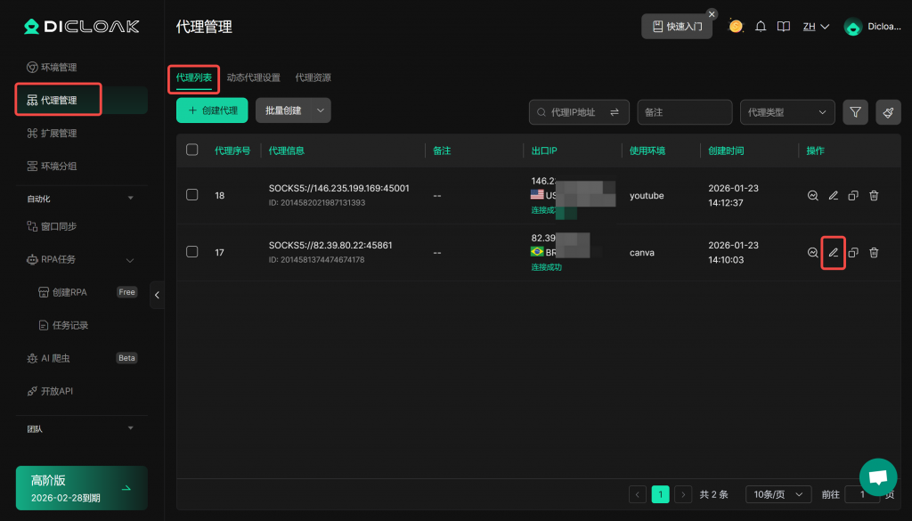Tick the checkbox for proxy 17
The image size is (912, 521).
192,252
